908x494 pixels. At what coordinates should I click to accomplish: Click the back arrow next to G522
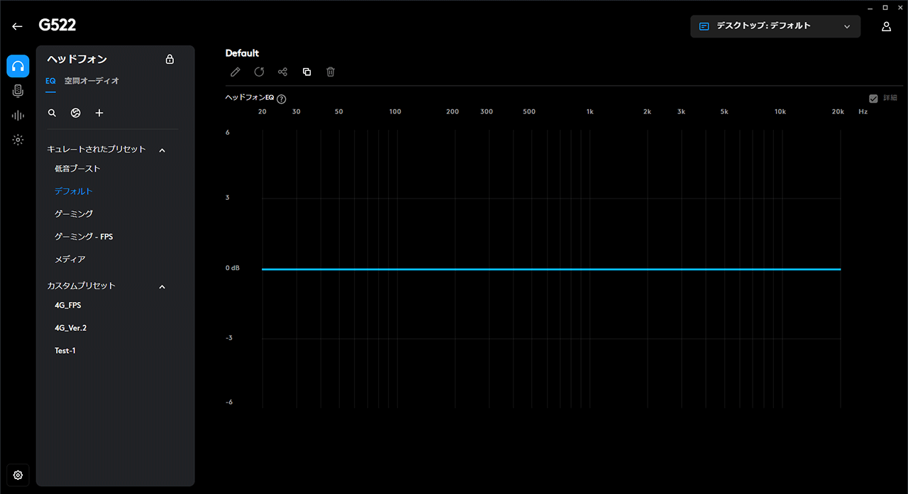pyautogui.click(x=18, y=26)
